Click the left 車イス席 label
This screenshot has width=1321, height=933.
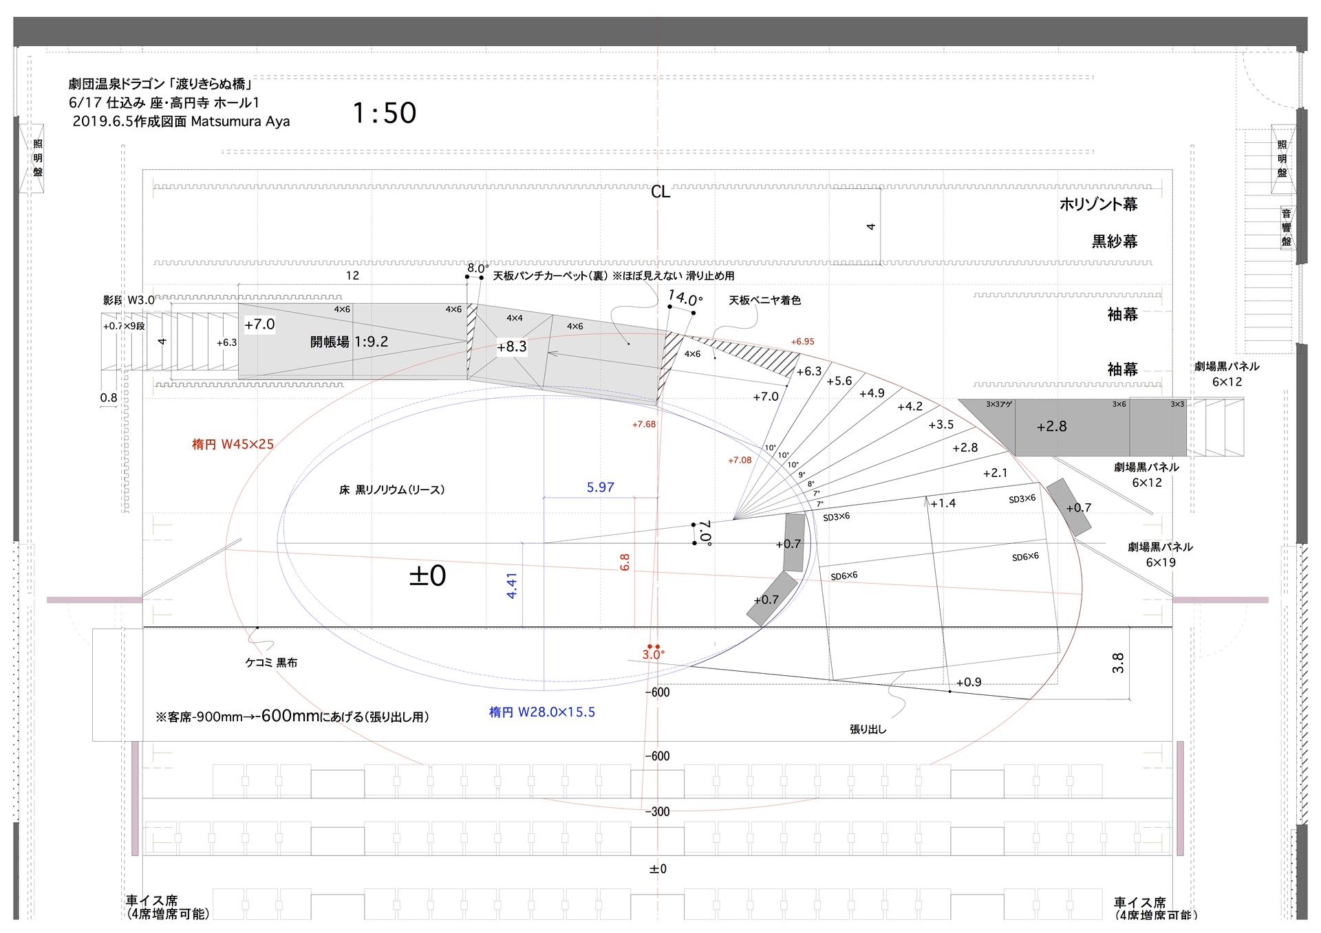click(x=151, y=901)
